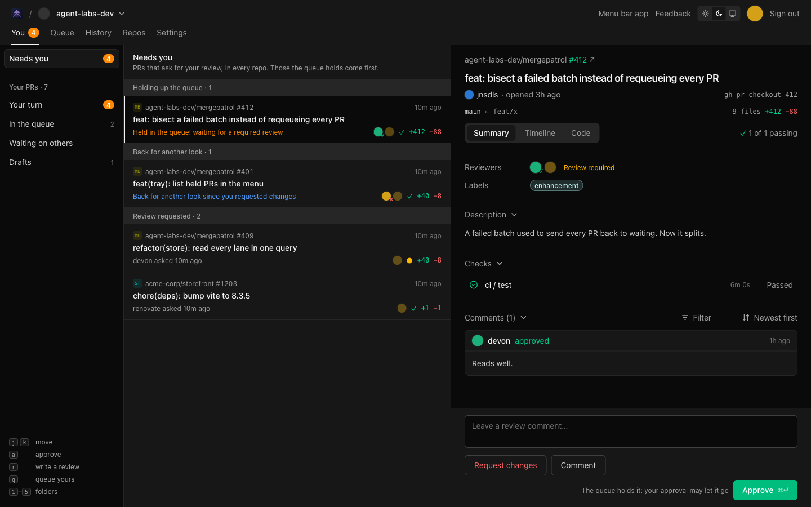Open the Settings tab
Screen dimensions: 811x507
[172, 33]
